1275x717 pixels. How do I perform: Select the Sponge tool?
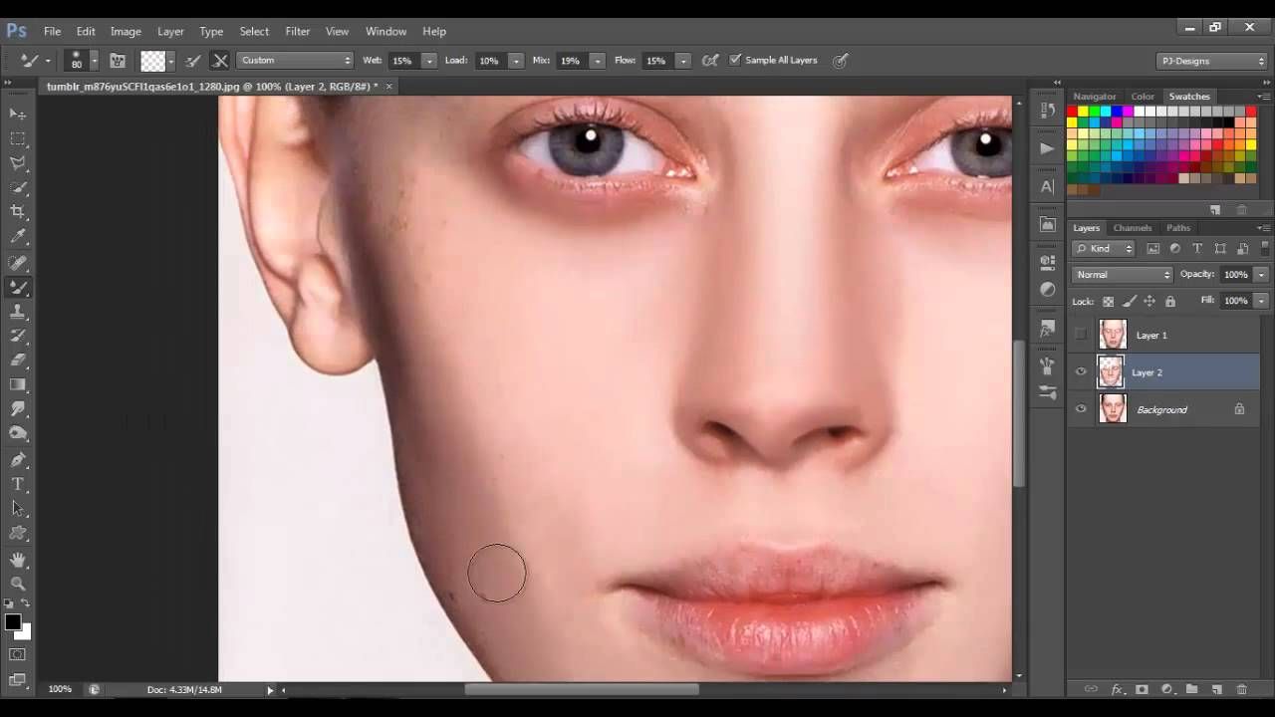click(x=18, y=434)
